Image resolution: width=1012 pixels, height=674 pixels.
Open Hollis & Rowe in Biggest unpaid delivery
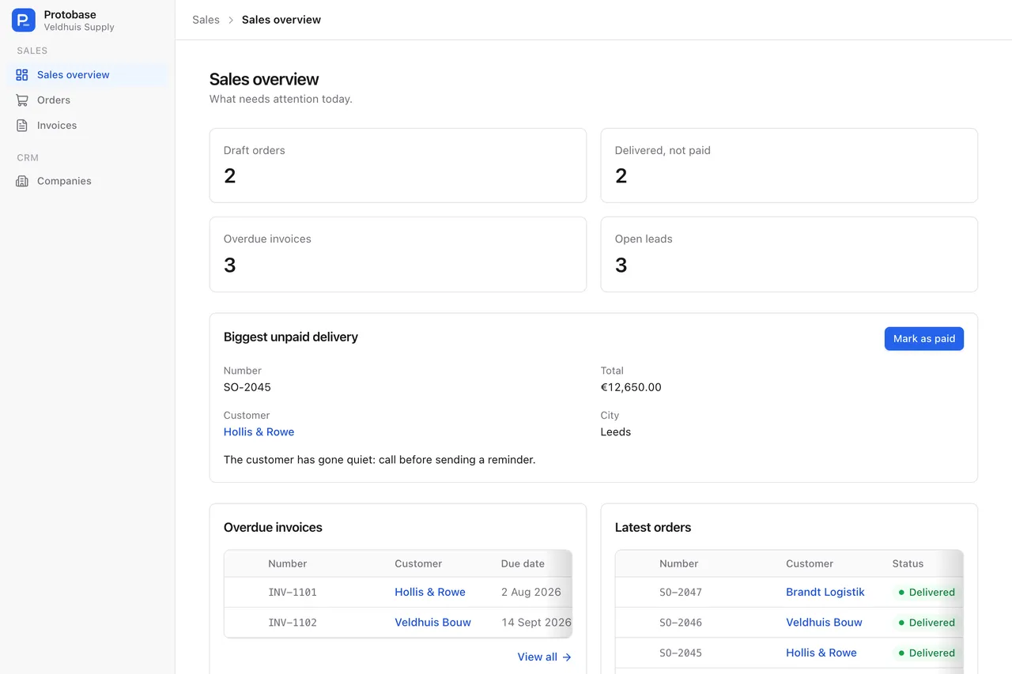(x=259, y=431)
